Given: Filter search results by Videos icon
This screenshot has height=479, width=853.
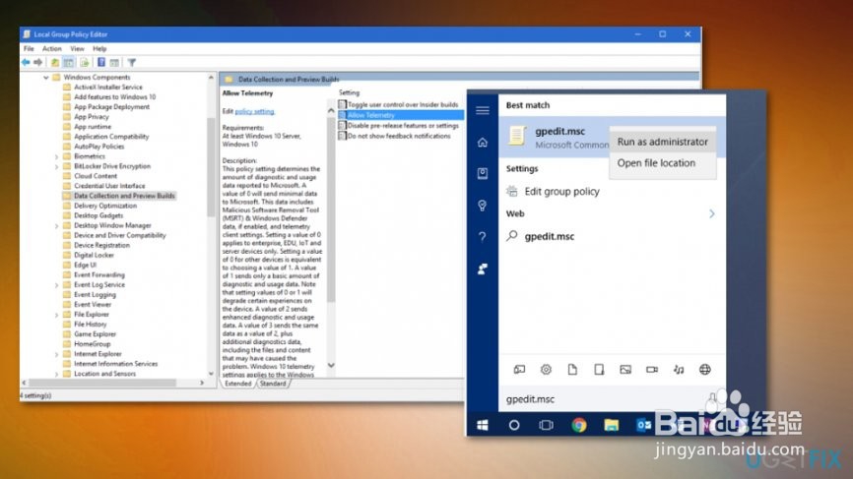Looking at the screenshot, I should coord(652,369).
